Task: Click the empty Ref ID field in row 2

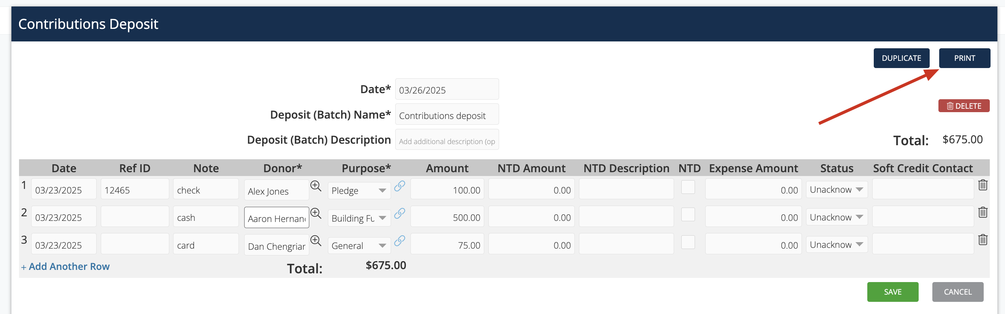Action: pyautogui.click(x=135, y=216)
